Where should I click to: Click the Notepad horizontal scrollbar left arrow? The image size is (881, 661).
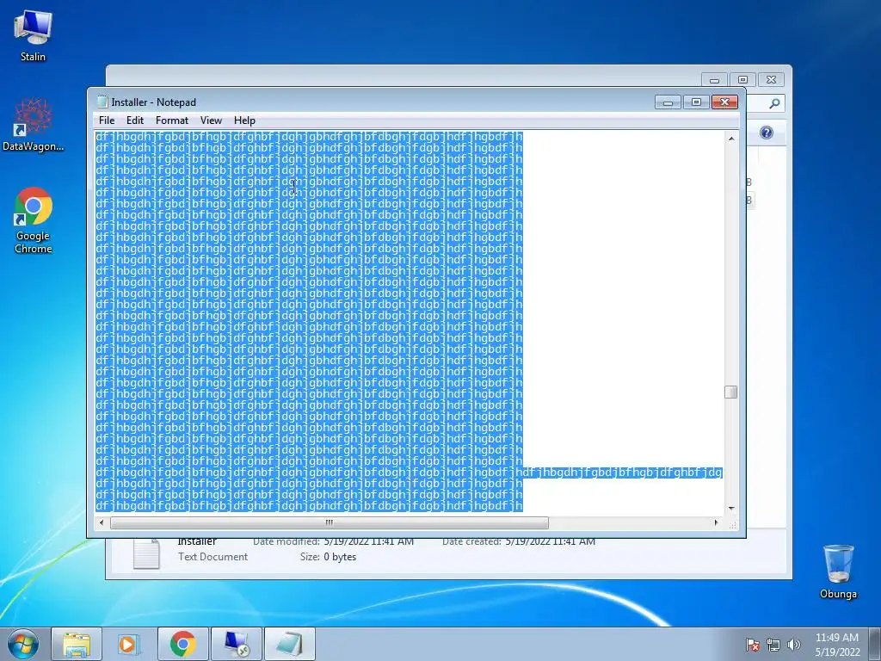pos(102,522)
